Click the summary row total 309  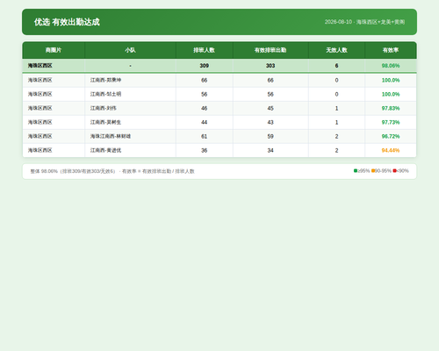205,66
